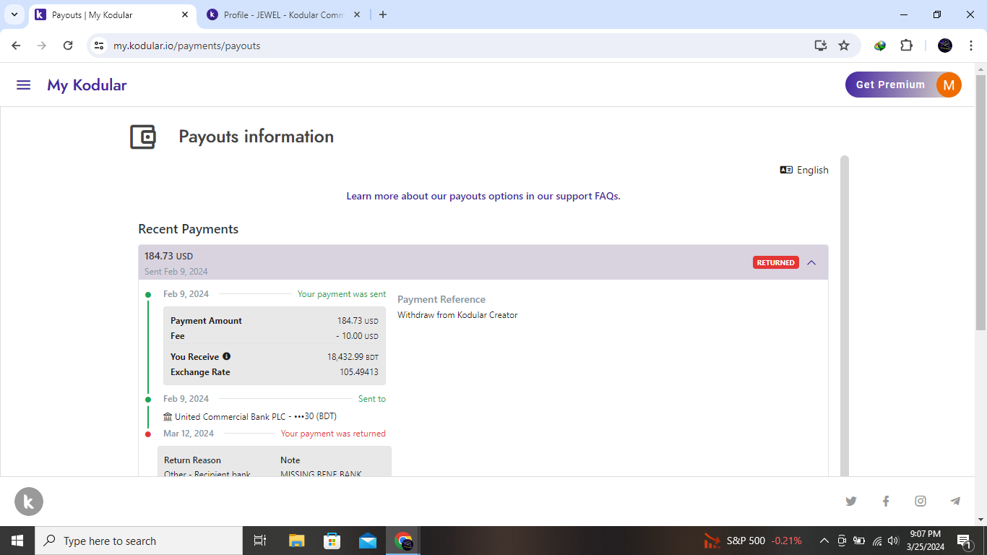Click the browser page vertical scrollbar
The image size is (987, 555).
[980, 202]
